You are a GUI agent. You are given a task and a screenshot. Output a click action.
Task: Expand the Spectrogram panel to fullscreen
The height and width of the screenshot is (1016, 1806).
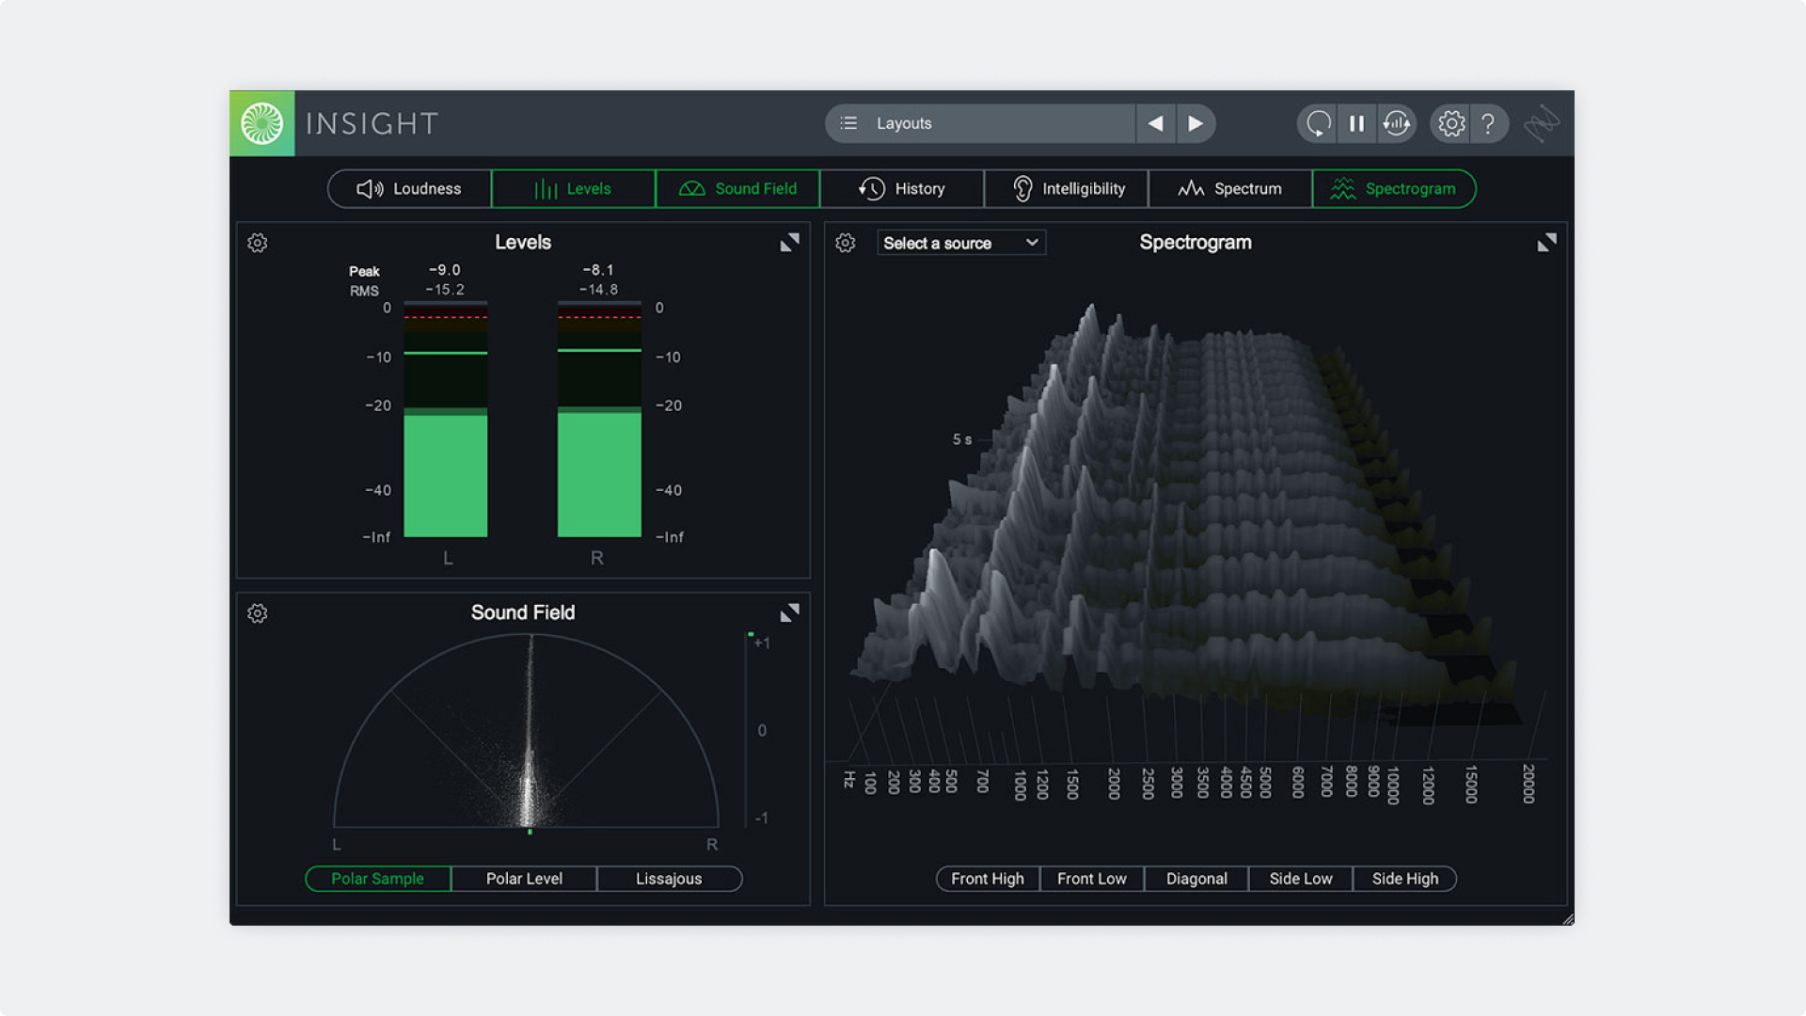pyautogui.click(x=1546, y=242)
